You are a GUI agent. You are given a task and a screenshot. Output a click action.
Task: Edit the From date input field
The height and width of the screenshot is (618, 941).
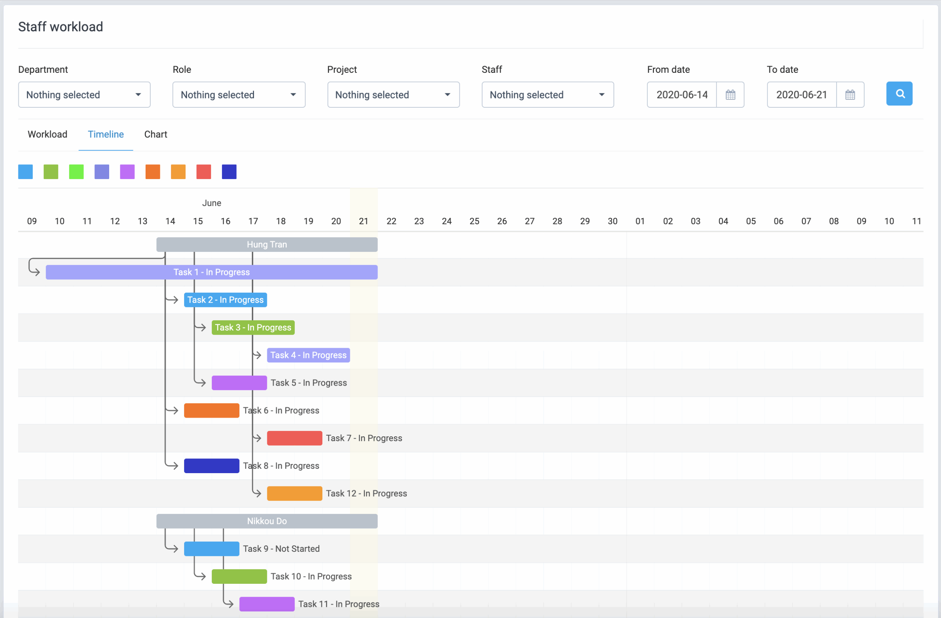pos(681,94)
